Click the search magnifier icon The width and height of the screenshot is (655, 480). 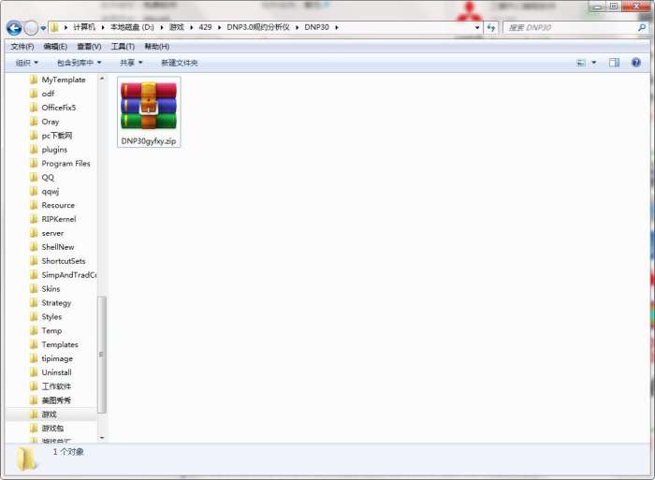click(x=642, y=27)
